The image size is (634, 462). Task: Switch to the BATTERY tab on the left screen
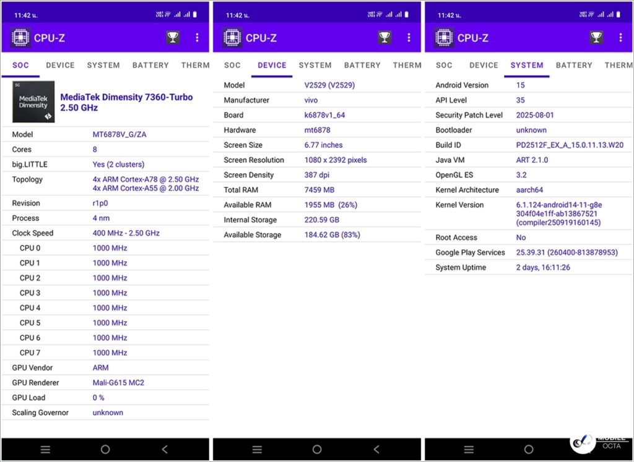pos(150,65)
